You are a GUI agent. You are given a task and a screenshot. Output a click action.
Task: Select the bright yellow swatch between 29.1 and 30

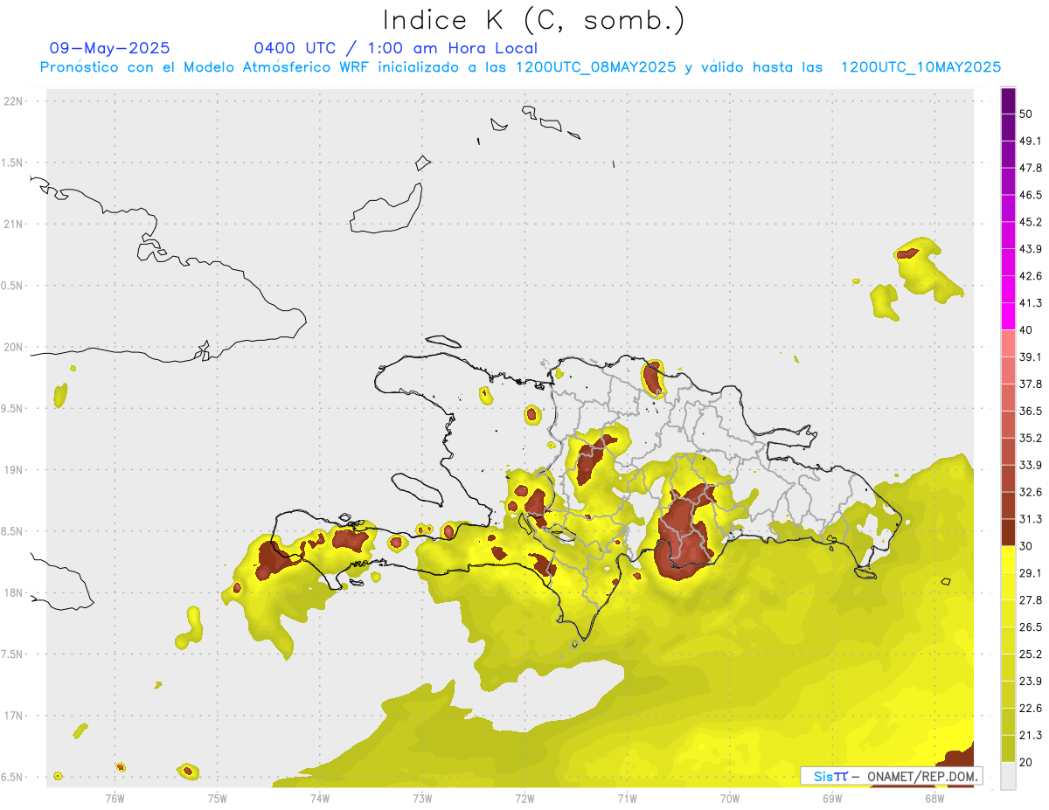pyautogui.click(x=1008, y=559)
